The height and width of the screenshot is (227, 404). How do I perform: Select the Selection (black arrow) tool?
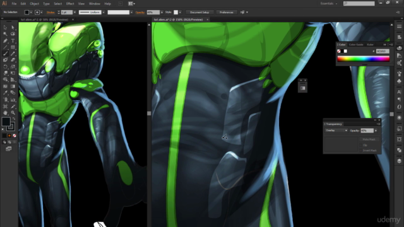tap(5, 28)
